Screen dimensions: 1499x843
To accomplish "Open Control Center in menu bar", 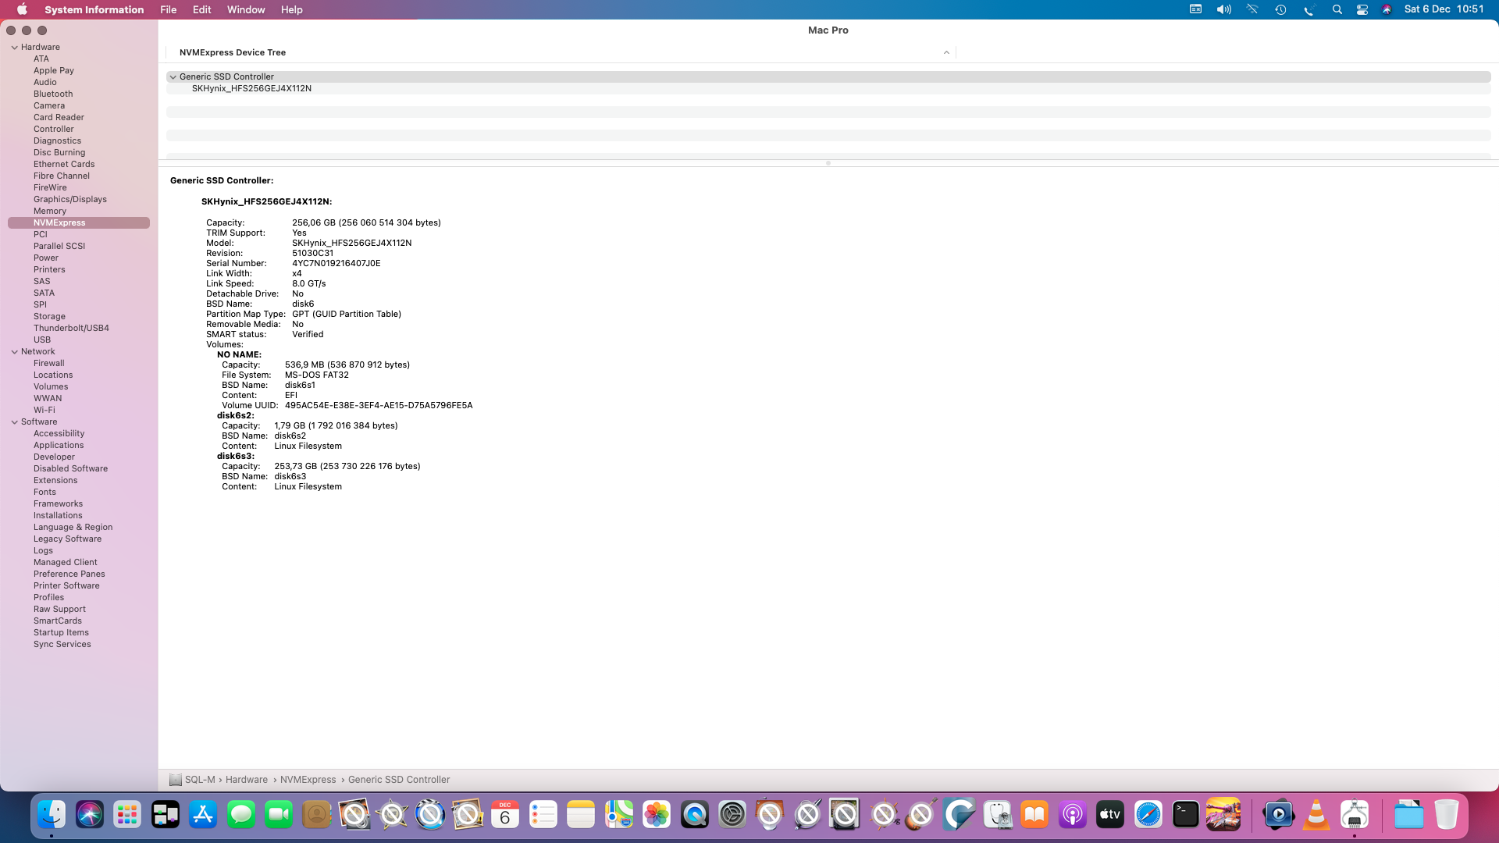I will click(x=1362, y=9).
